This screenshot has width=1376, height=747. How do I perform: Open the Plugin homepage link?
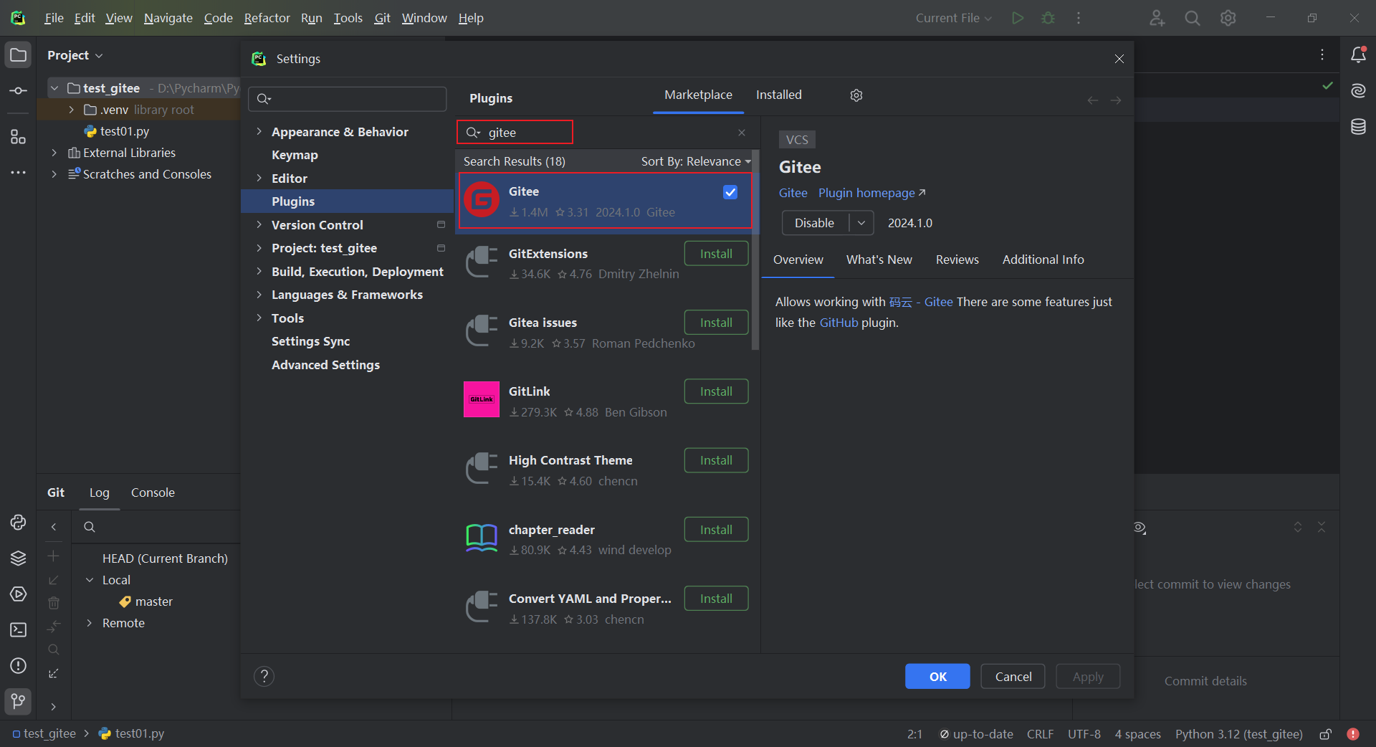pyautogui.click(x=871, y=193)
